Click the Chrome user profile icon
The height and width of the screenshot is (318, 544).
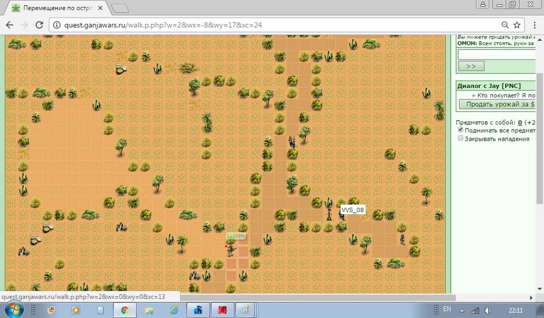[x=483, y=5]
